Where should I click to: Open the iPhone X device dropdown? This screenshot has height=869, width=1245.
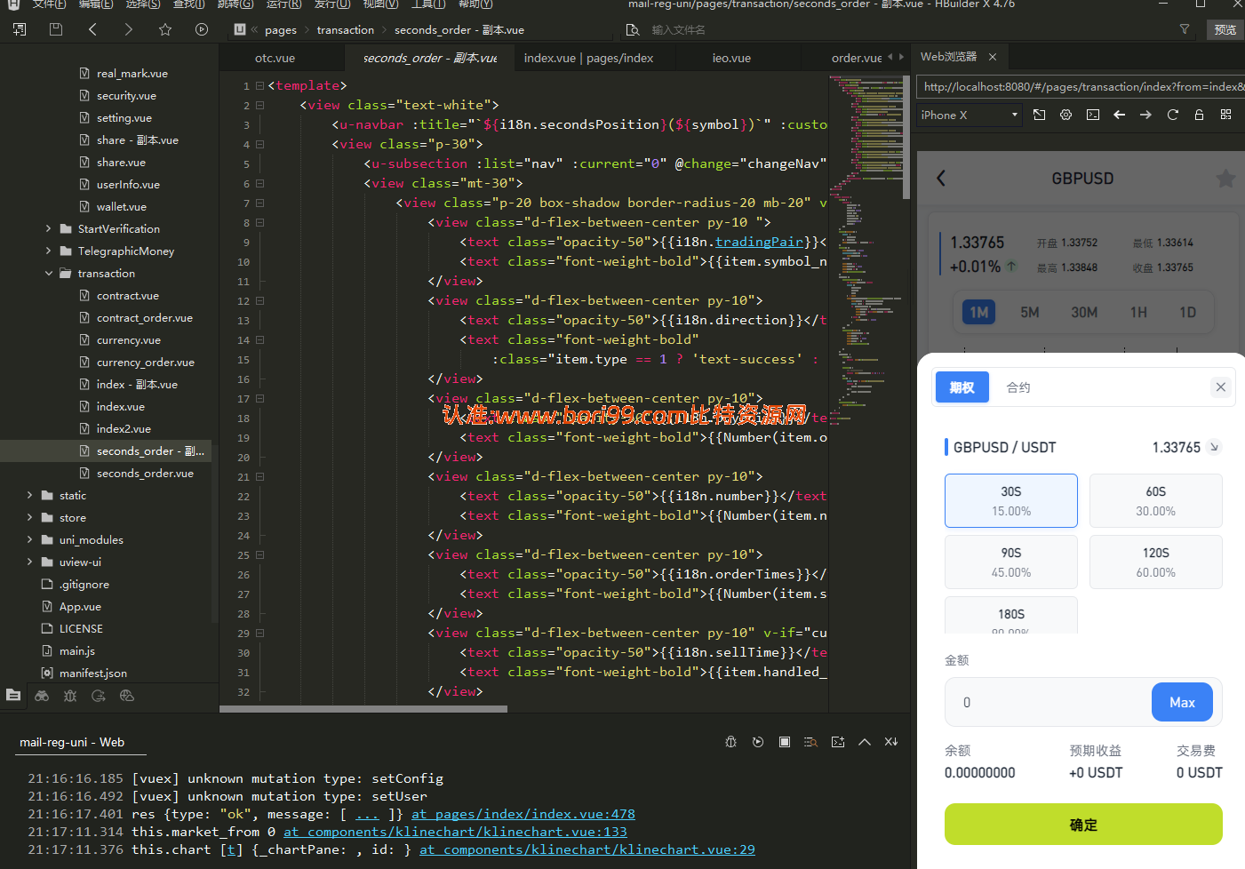click(970, 115)
